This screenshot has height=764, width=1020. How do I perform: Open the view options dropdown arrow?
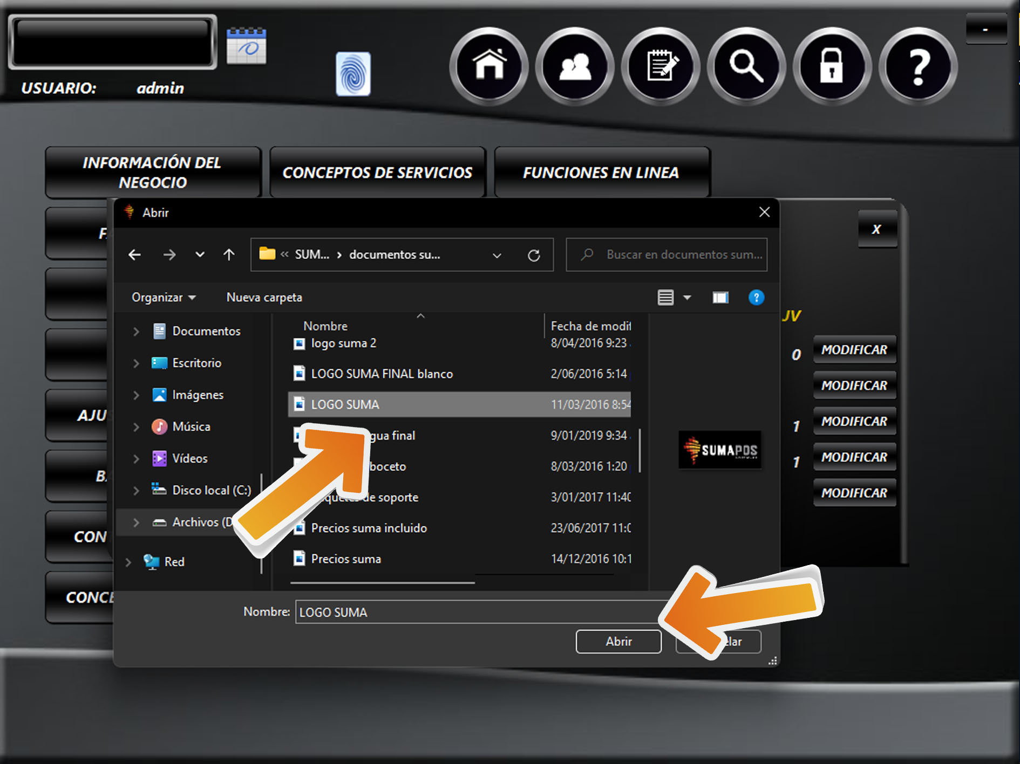coord(687,298)
